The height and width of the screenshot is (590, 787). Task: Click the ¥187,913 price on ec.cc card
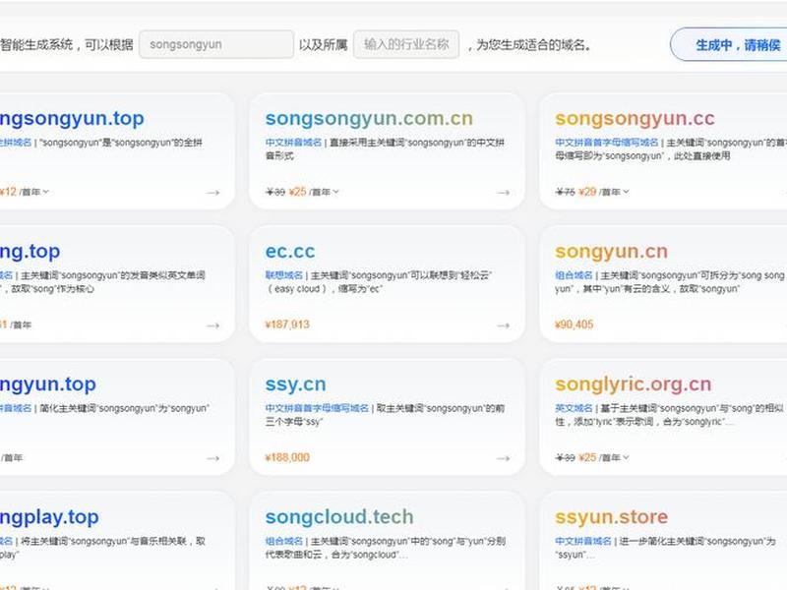coord(287,324)
